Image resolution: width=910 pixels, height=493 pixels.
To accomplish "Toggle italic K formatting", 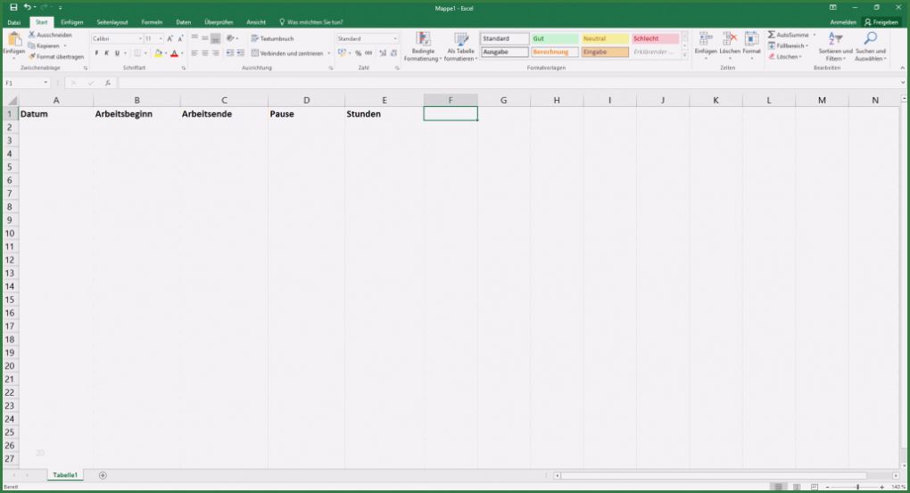I will [x=107, y=53].
